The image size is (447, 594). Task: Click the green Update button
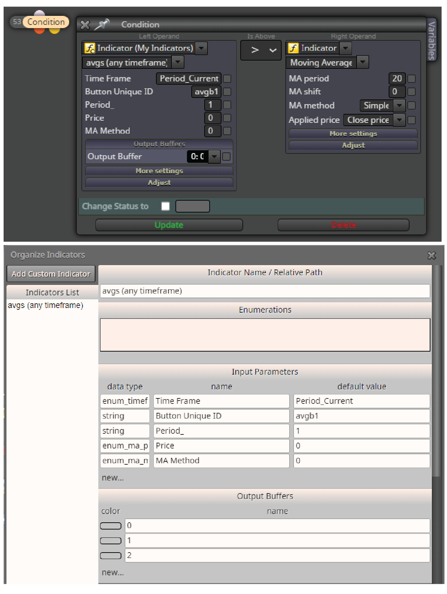[x=169, y=225]
